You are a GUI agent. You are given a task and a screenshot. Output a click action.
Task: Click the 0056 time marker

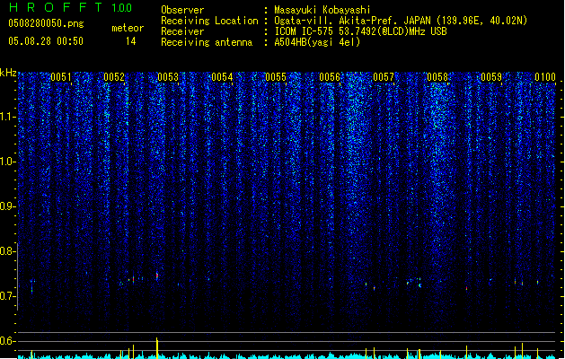pos(330,77)
